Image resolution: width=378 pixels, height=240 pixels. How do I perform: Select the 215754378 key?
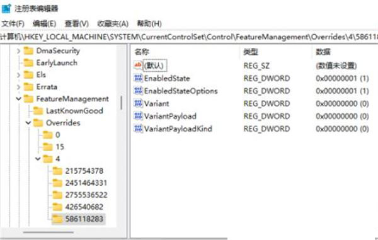(x=84, y=171)
